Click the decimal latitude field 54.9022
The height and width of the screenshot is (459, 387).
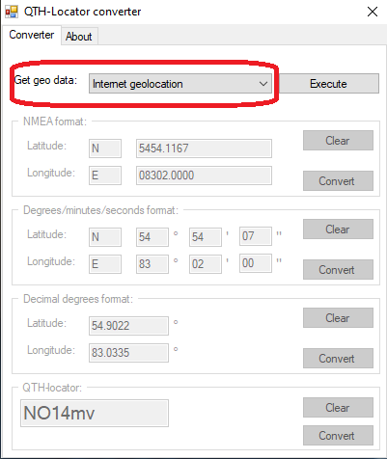(128, 326)
